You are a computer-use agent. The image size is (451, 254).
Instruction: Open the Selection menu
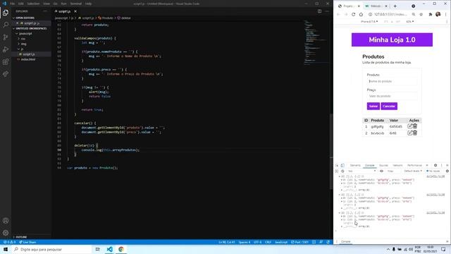pos(33,4)
